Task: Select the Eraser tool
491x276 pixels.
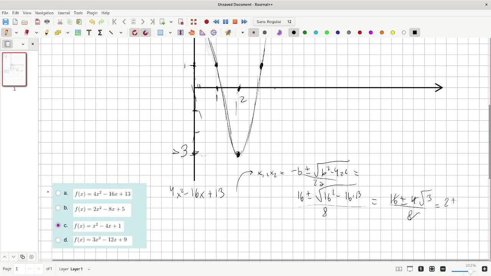Action: (x=26, y=33)
